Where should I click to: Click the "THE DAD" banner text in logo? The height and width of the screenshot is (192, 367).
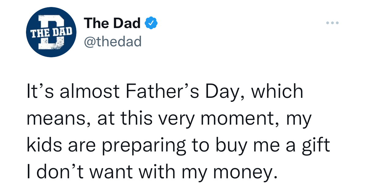pyautogui.click(x=51, y=30)
